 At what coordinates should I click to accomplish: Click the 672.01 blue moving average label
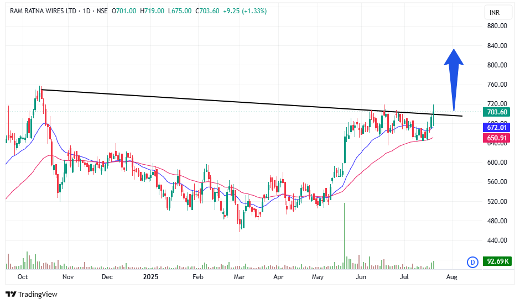pos(496,127)
